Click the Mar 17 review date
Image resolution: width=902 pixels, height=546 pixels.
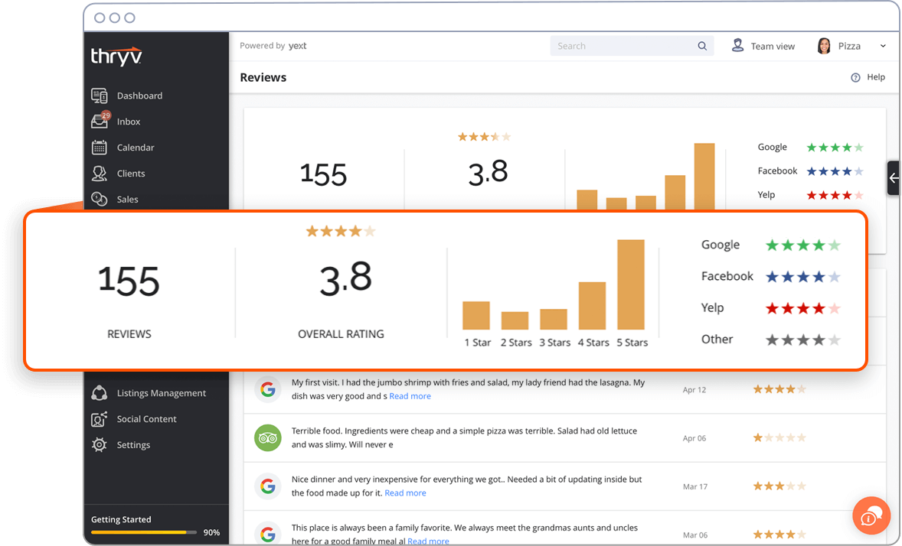[695, 486]
